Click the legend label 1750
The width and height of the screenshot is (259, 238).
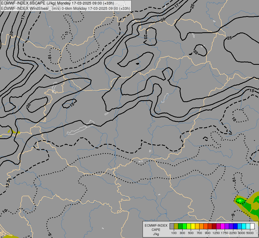225,233
